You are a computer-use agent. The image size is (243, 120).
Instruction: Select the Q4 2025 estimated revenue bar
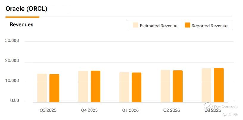click(83, 87)
